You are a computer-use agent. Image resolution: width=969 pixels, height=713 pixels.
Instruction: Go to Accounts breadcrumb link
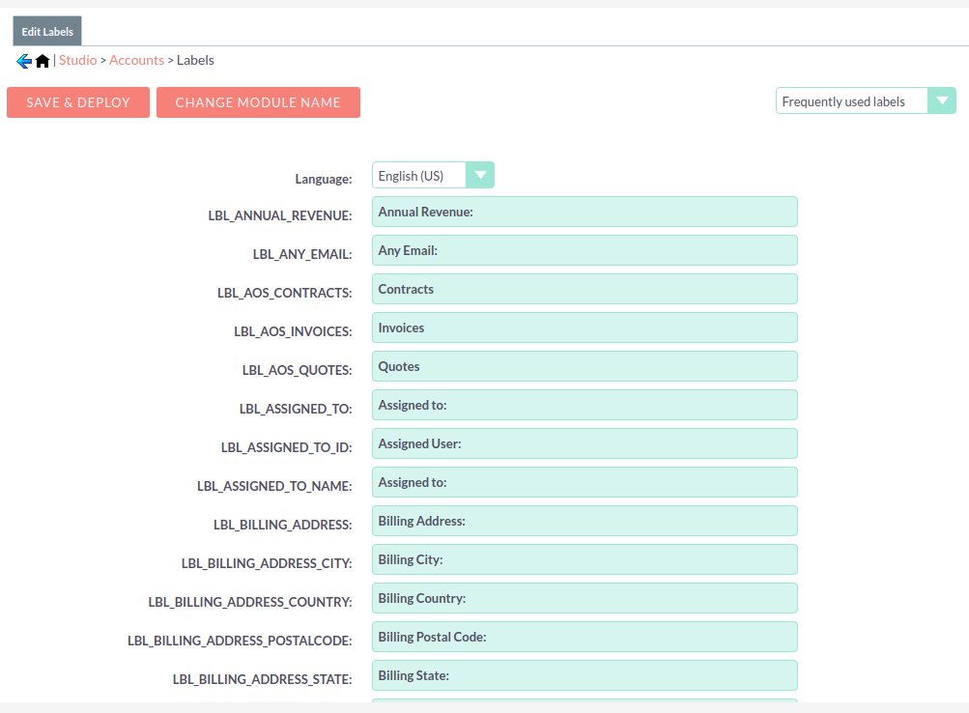pyautogui.click(x=136, y=60)
